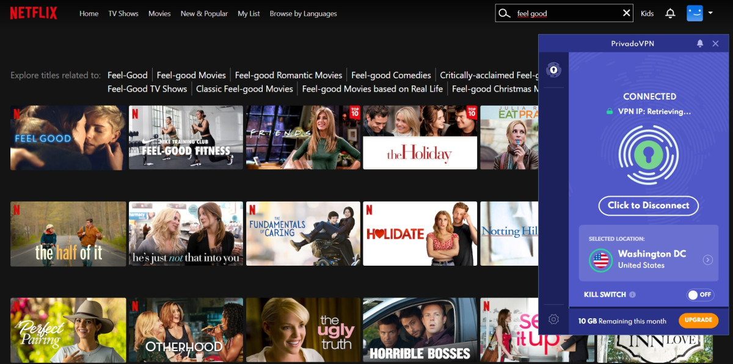The height and width of the screenshot is (364, 733).
Task: Open Movies menu item
Action: 159,13
